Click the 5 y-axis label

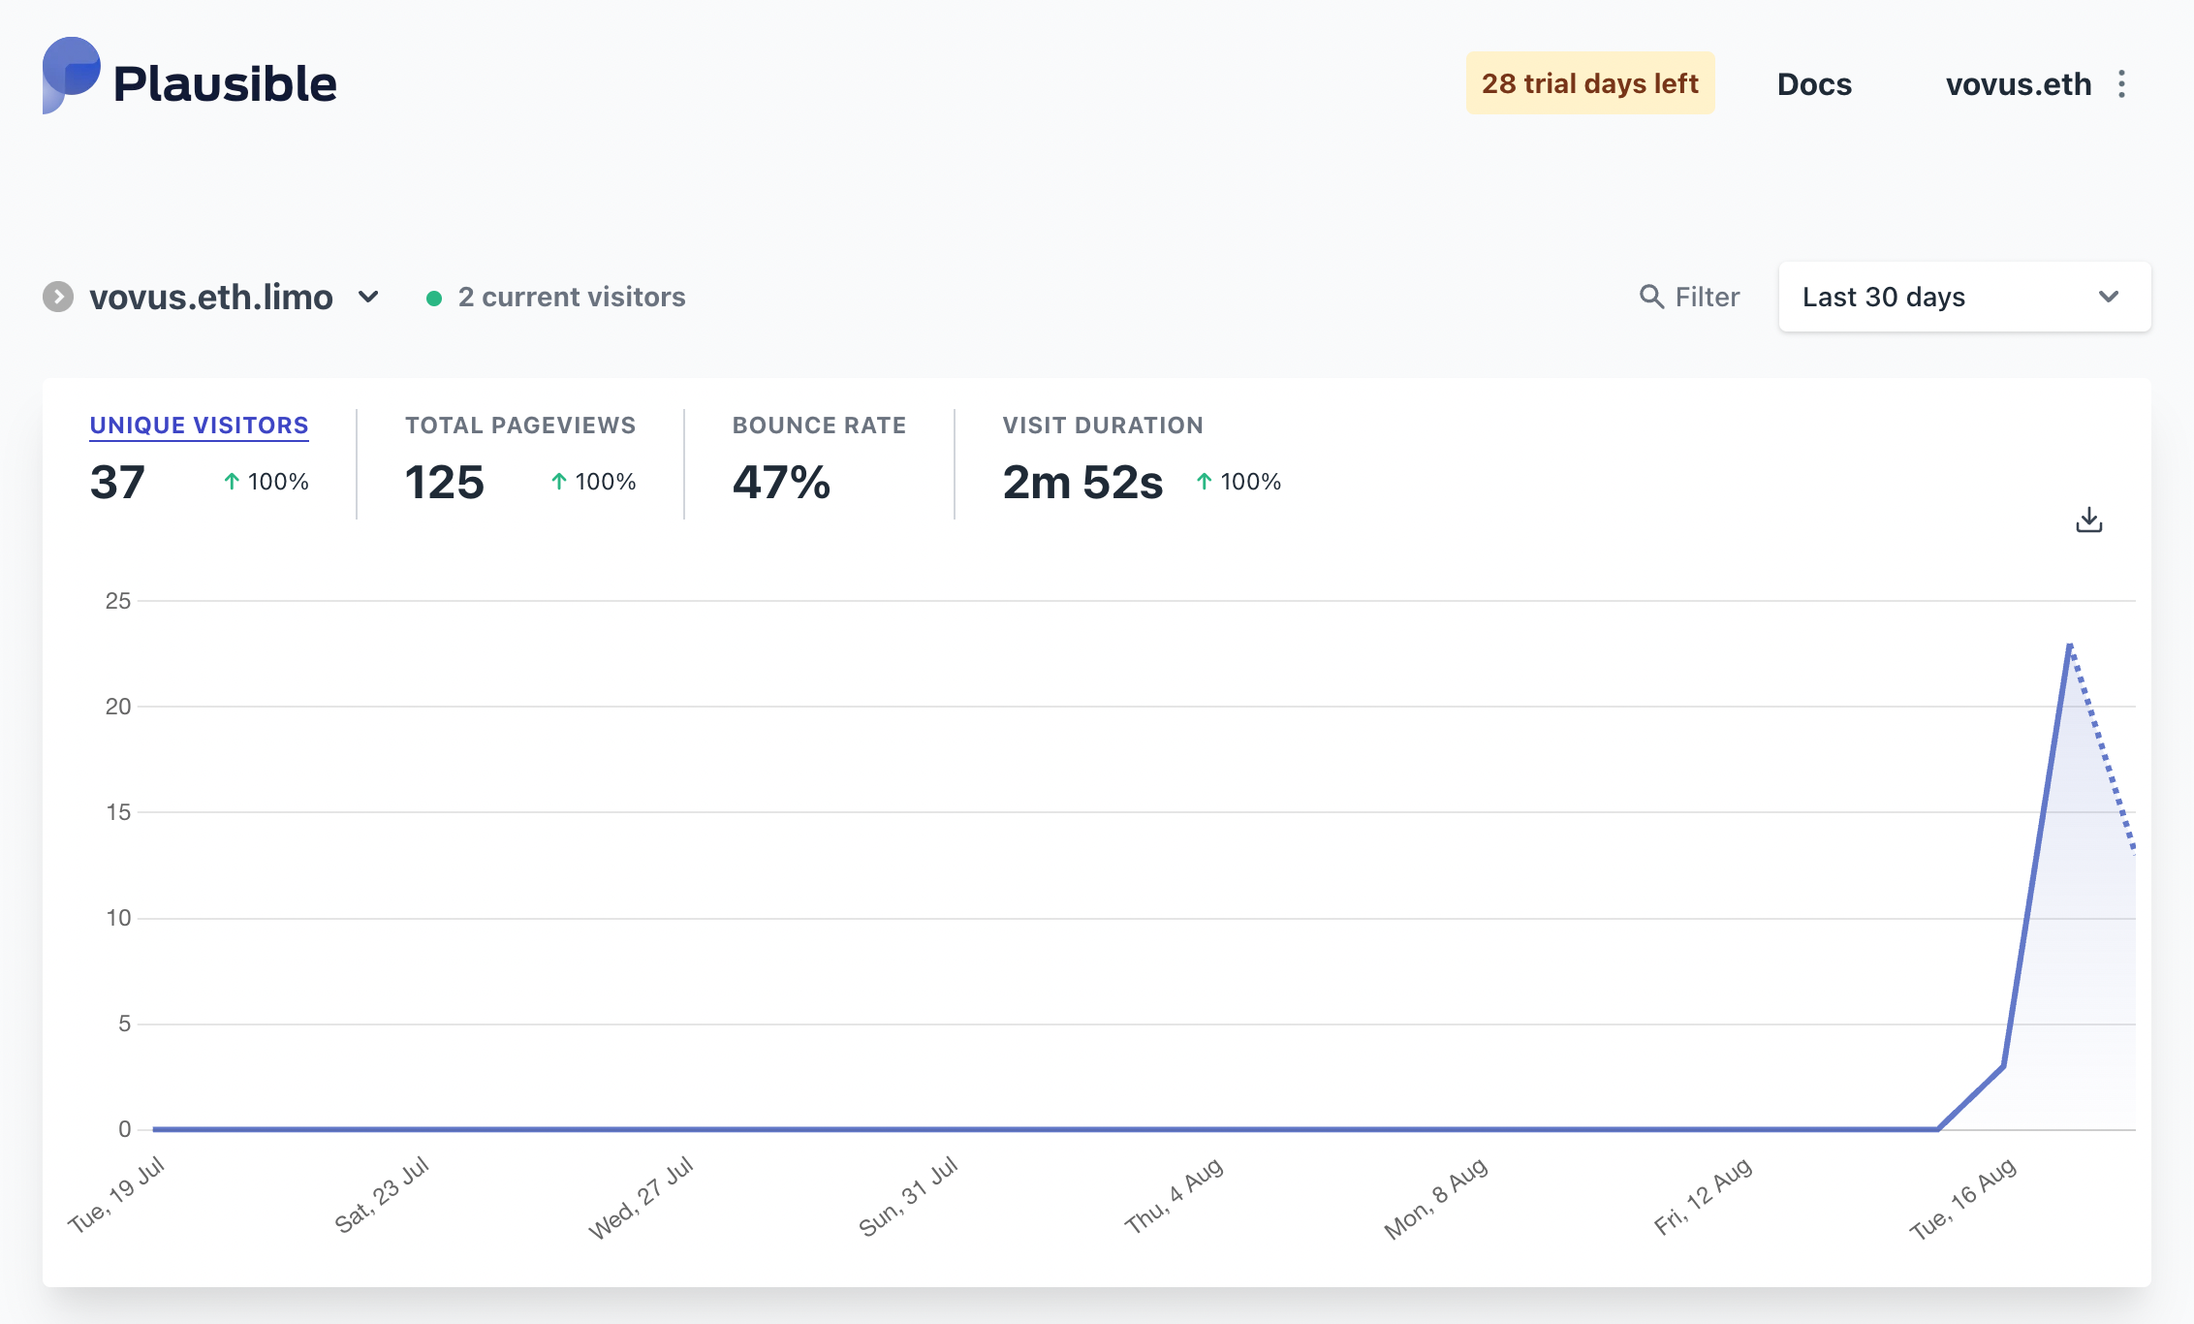point(124,1024)
